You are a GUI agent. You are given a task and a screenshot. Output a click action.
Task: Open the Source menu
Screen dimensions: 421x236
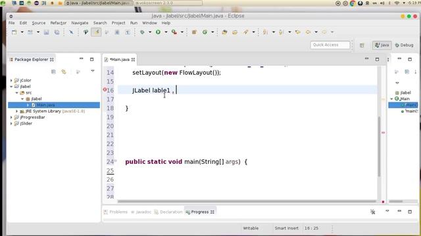pyautogui.click(x=39, y=23)
